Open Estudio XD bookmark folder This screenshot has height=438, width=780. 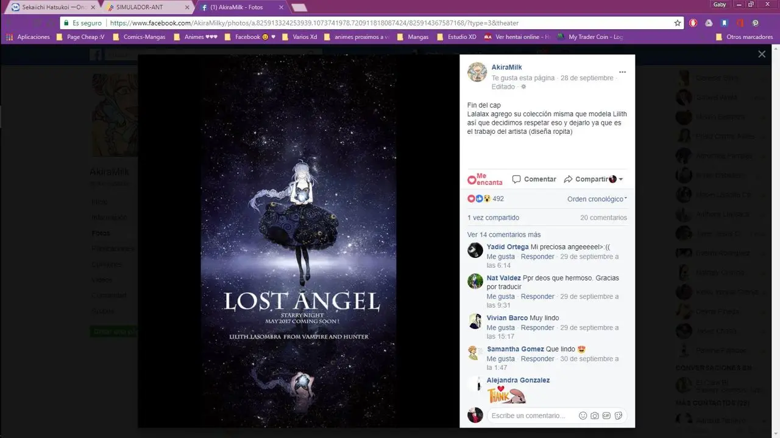pyautogui.click(x=456, y=36)
